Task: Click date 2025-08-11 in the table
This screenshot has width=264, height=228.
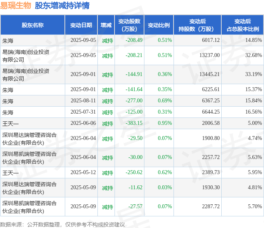Action: pos(83,100)
